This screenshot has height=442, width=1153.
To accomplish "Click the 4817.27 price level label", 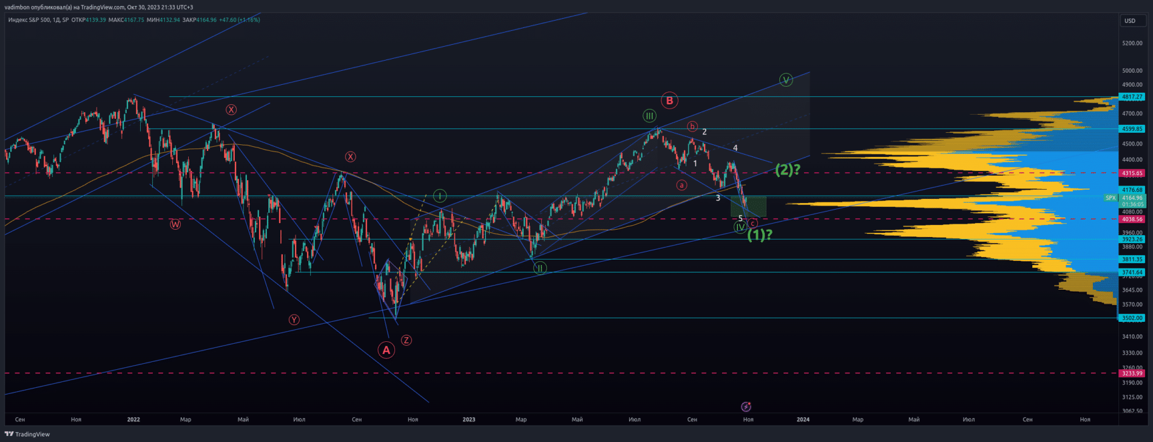I will coord(1132,97).
